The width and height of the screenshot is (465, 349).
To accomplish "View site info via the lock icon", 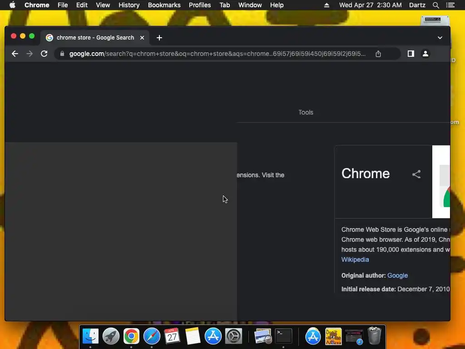I will pyautogui.click(x=62, y=54).
